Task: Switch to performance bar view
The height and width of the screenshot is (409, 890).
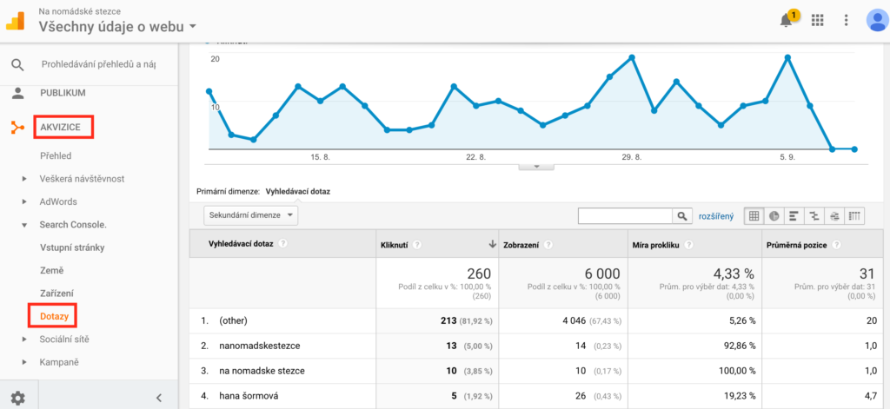Action: 793,216
